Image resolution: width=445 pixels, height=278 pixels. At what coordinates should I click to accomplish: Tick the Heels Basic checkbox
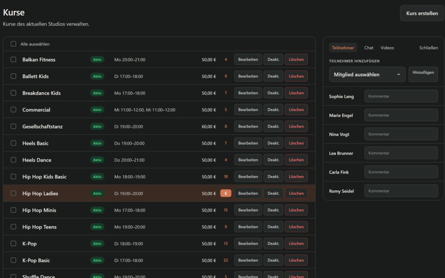(13, 143)
